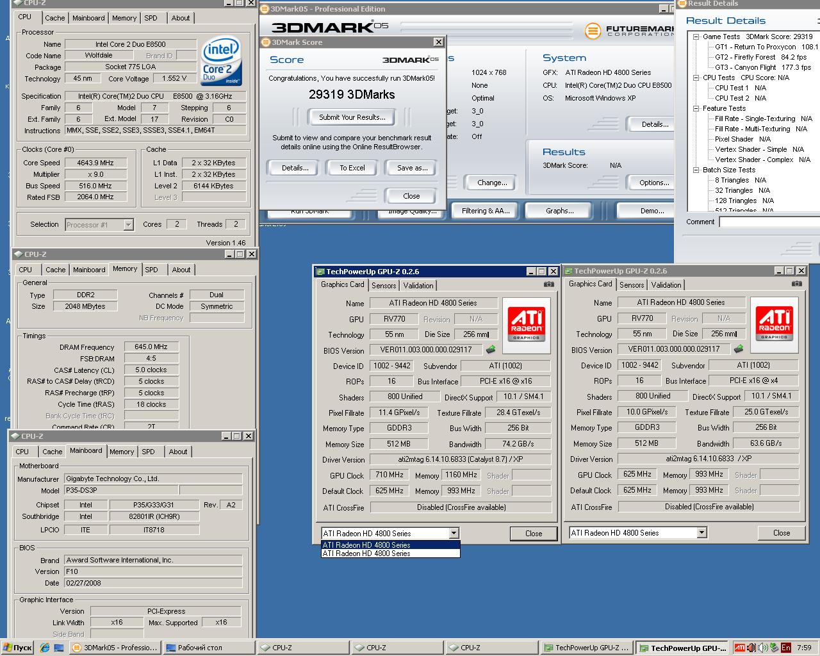
Task: Open Filtering & AA settings
Action: tap(486, 211)
